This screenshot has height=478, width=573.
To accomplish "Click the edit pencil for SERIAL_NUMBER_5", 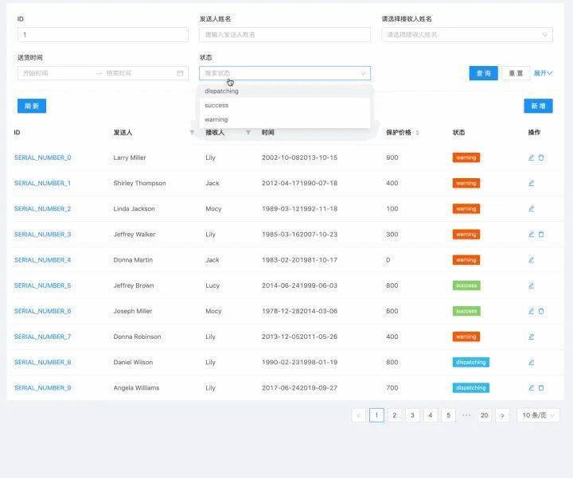I will [x=531, y=286].
